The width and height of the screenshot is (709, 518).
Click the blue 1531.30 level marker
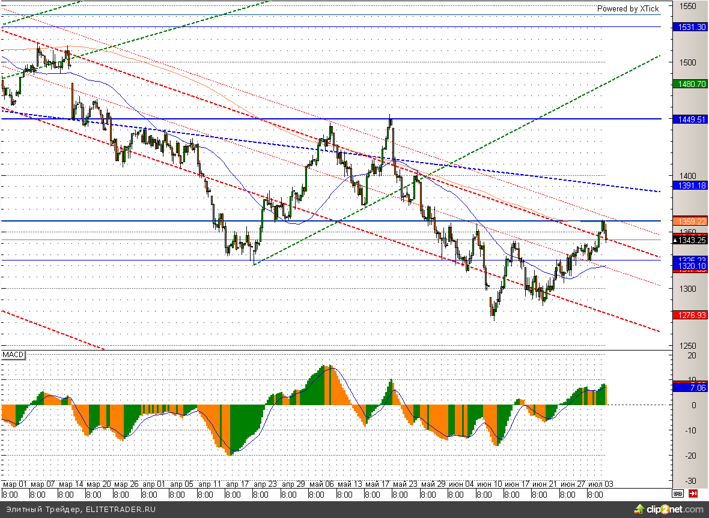[690, 27]
